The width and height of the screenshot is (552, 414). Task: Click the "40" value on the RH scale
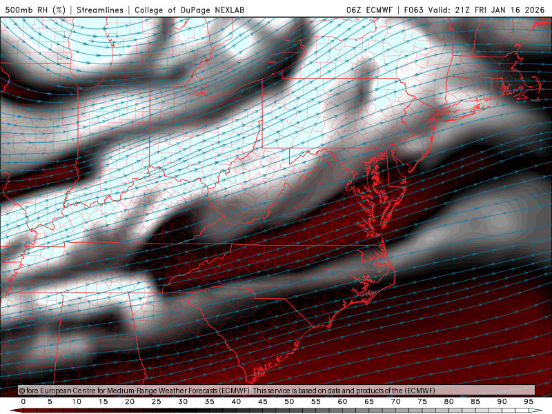236,402
